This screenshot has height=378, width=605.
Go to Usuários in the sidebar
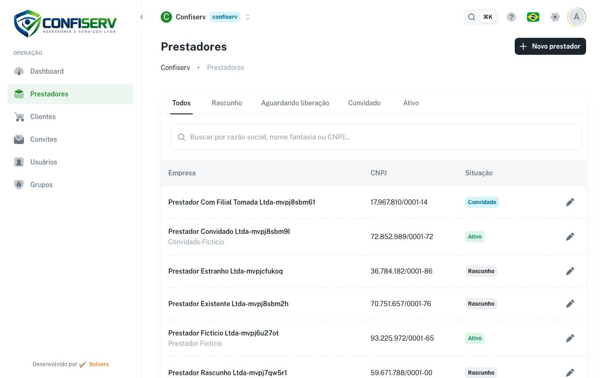click(70, 162)
